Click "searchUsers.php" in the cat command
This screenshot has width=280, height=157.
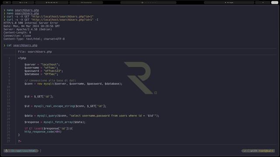pos(25,45)
